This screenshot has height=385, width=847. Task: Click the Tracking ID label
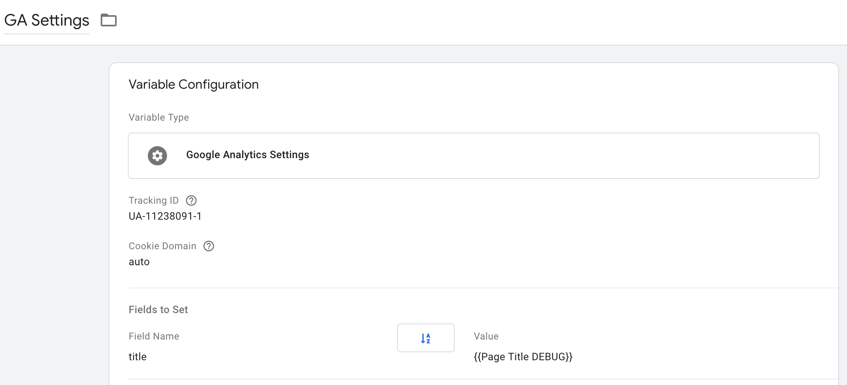point(153,200)
